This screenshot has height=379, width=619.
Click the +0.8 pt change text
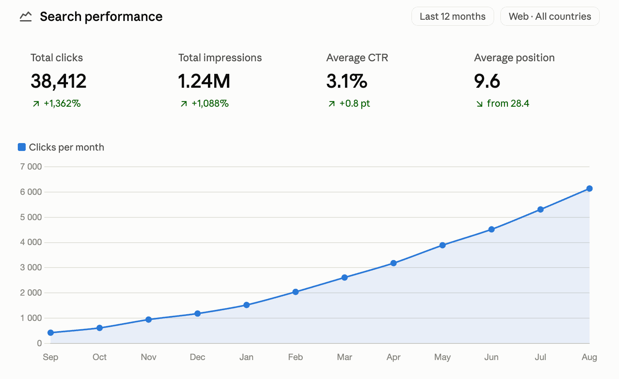(355, 104)
